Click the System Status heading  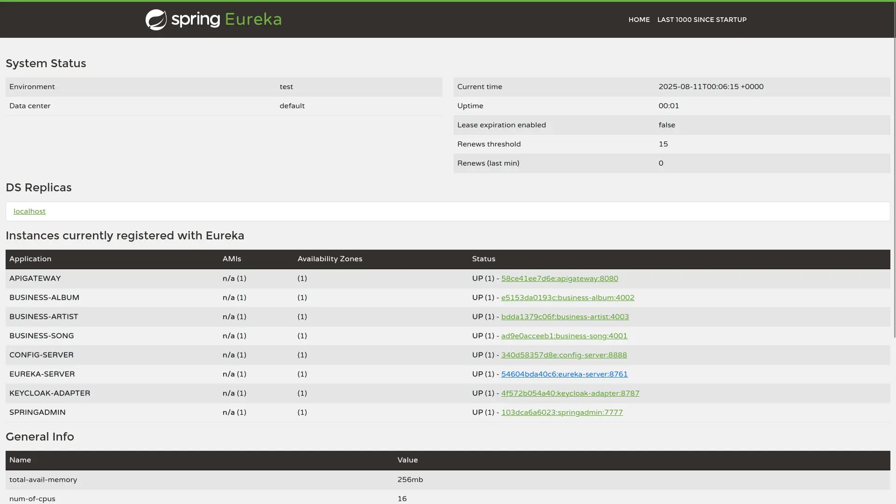point(46,63)
